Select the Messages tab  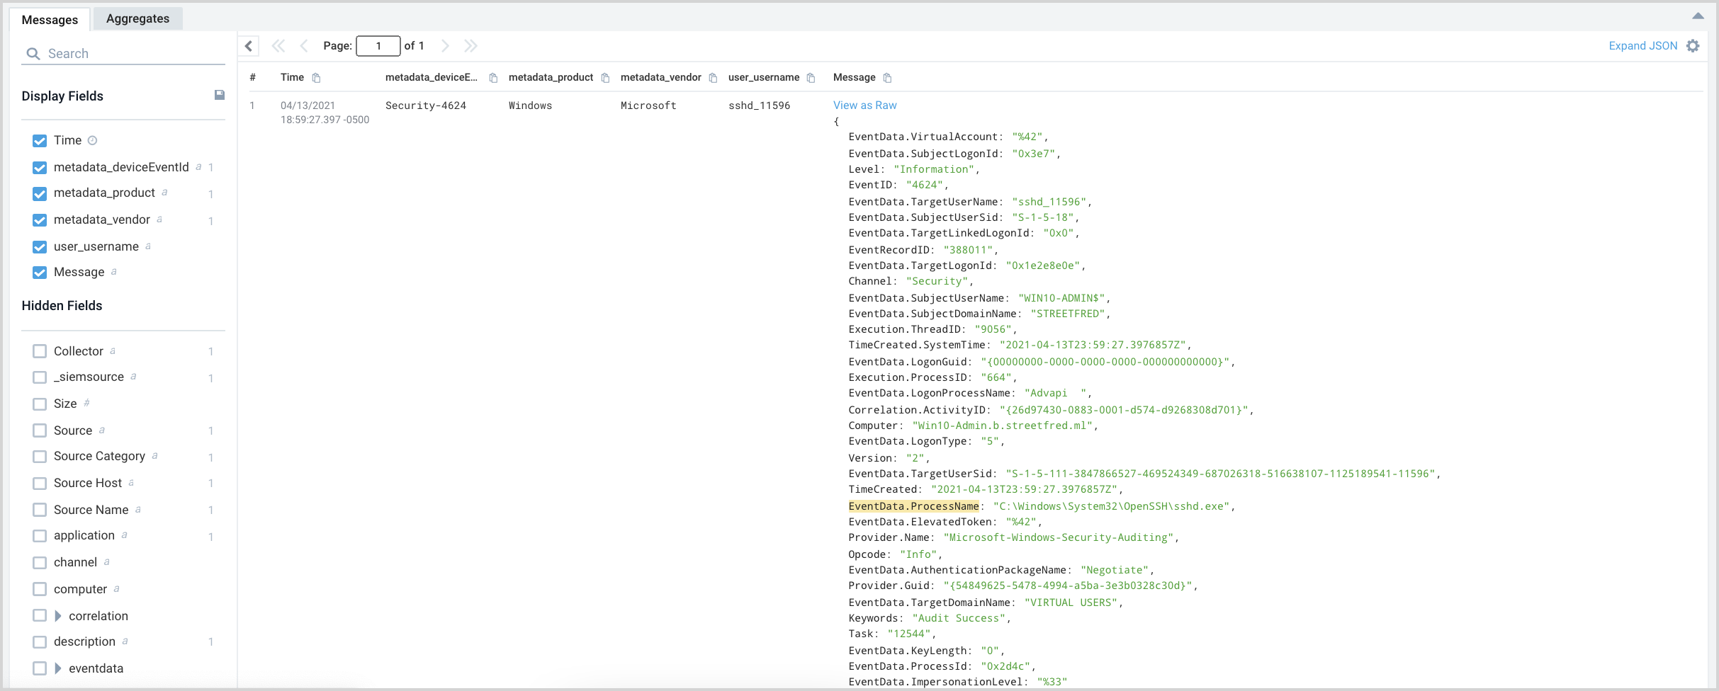pyautogui.click(x=50, y=20)
